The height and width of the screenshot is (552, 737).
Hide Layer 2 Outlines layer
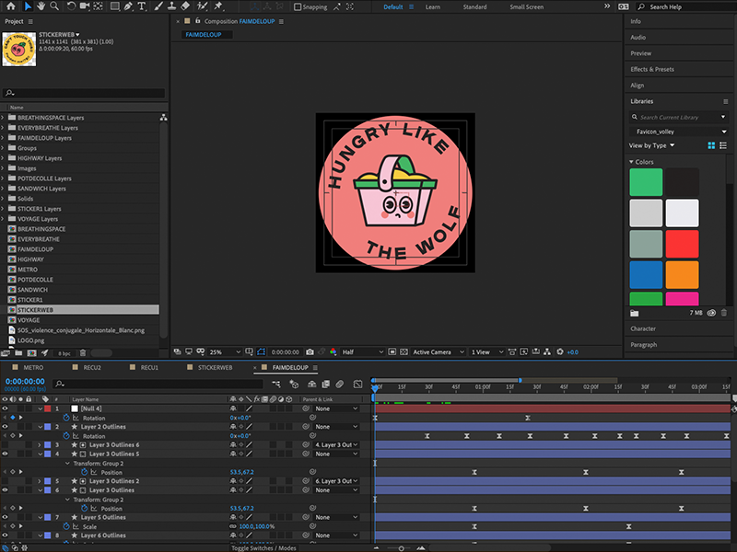(5, 427)
